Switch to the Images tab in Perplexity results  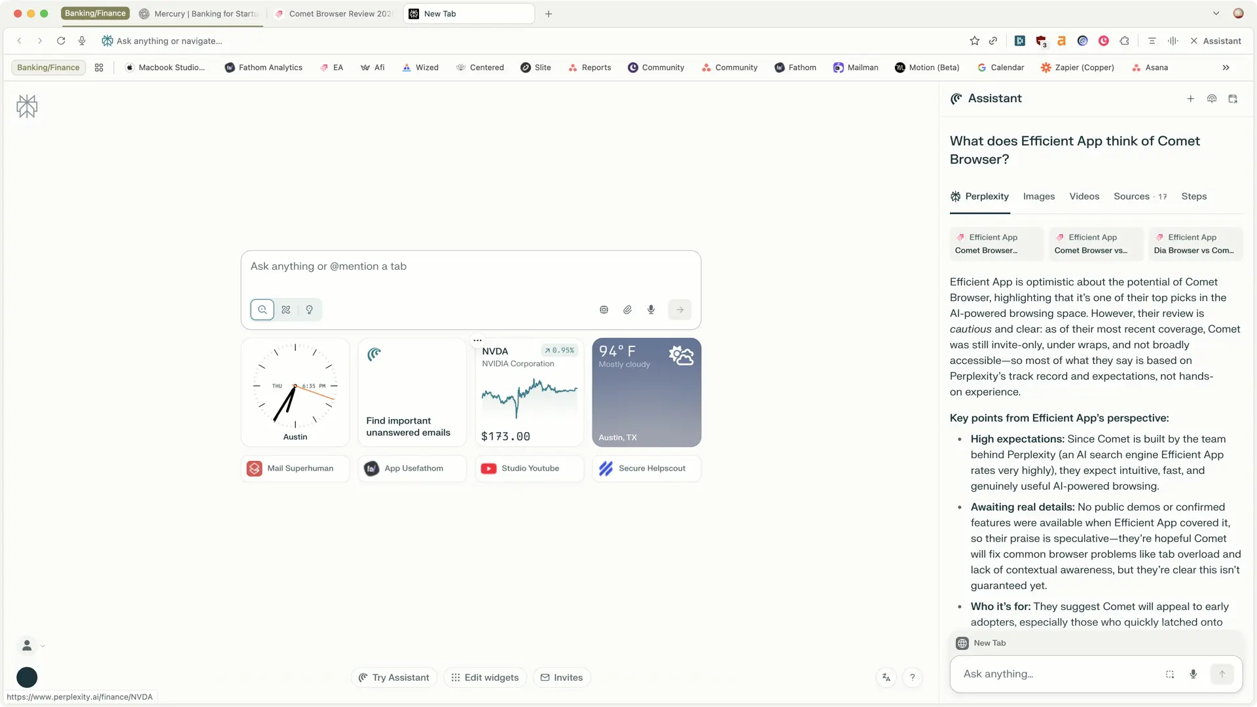click(x=1038, y=196)
